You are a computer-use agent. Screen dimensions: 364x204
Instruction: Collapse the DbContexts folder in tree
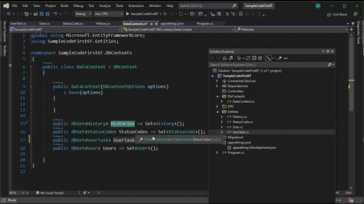217,96
